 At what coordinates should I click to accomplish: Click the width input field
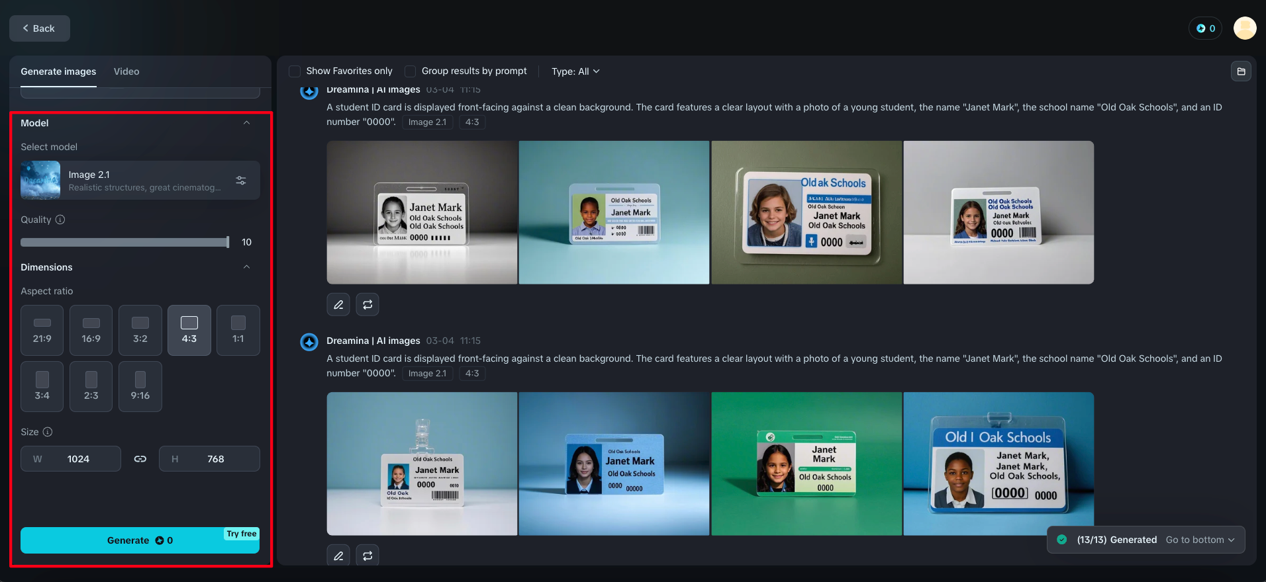(x=71, y=459)
